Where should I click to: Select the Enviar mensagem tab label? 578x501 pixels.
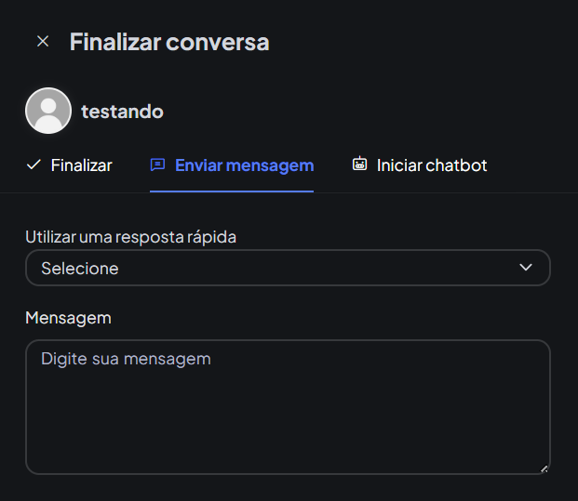coord(244,165)
